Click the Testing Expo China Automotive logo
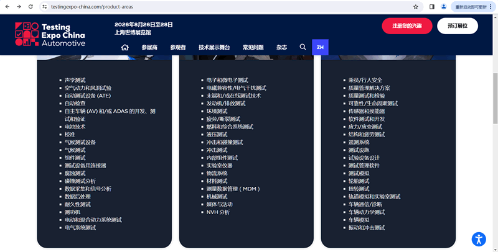The height and width of the screenshot is (252, 498). (51, 35)
